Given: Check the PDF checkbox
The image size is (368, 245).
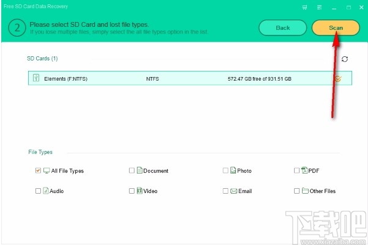Looking at the screenshot, I should tap(296, 170).
